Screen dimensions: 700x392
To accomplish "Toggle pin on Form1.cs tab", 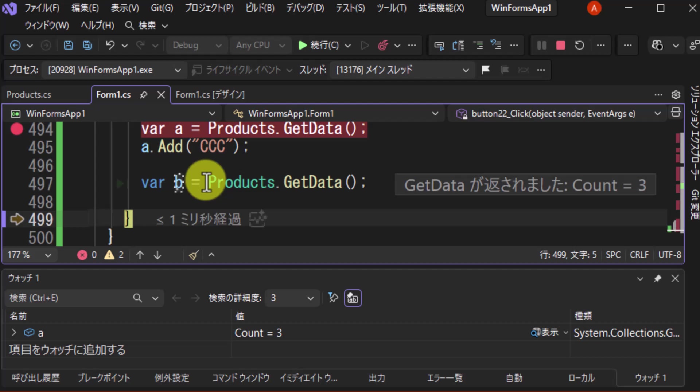I will click(144, 95).
